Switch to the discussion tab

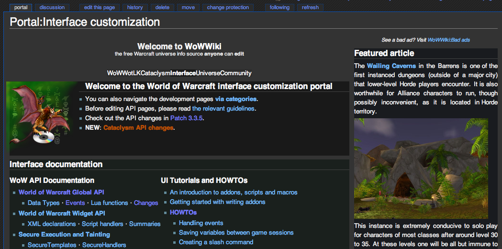tap(52, 8)
